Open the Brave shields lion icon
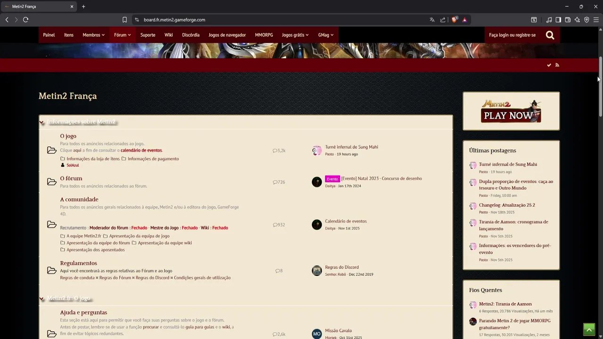 pos(455,20)
